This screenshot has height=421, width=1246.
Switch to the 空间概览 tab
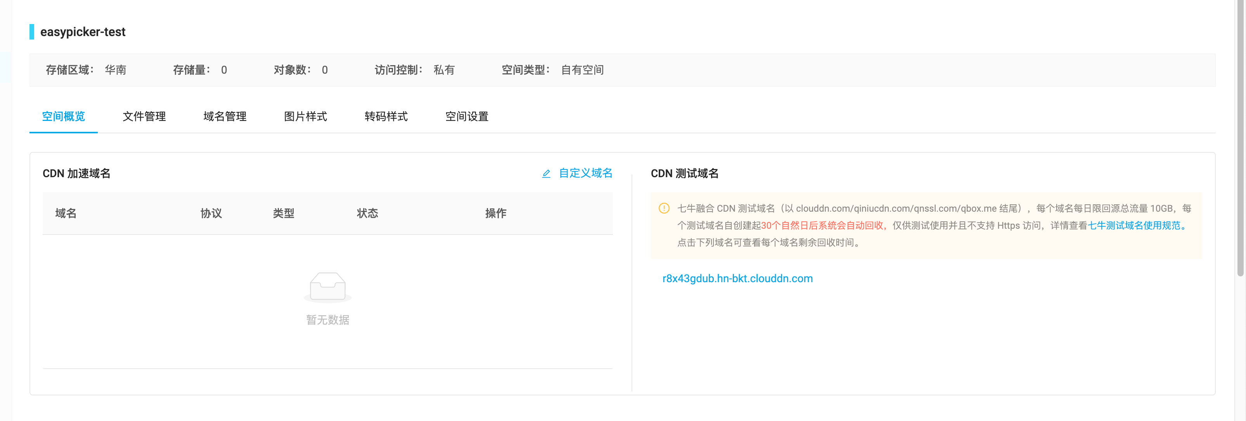pos(63,116)
